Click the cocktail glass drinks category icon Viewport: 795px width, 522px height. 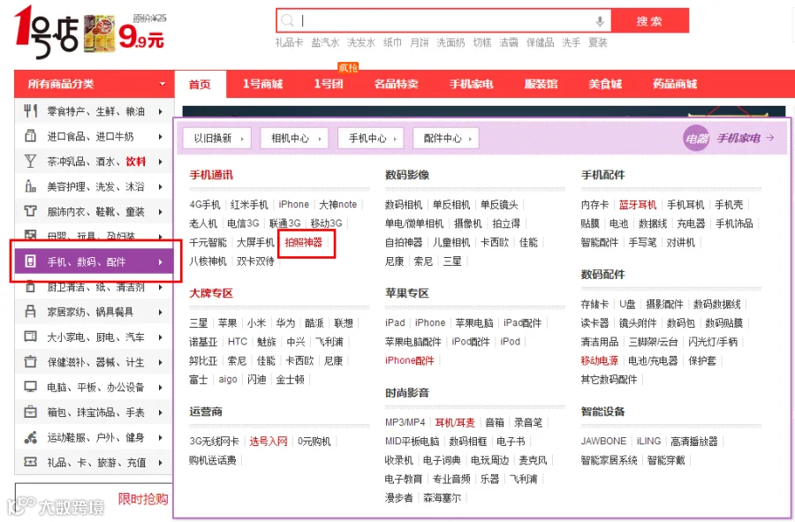click(x=30, y=161)
